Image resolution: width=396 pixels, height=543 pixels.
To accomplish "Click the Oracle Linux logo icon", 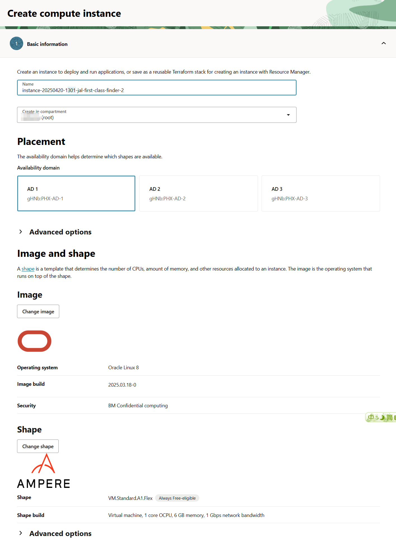I will point(34,341).
